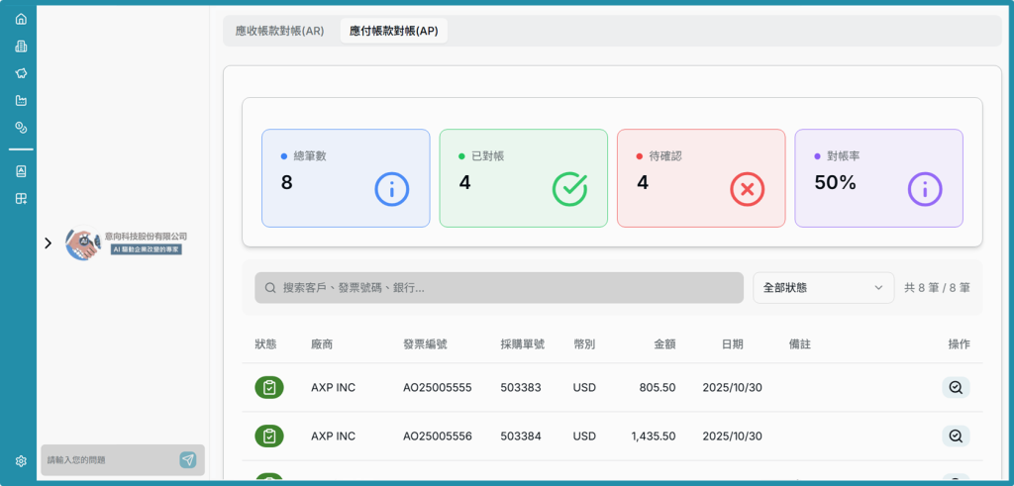Click the add-widget grid sidebar icon

pos(21,199)
